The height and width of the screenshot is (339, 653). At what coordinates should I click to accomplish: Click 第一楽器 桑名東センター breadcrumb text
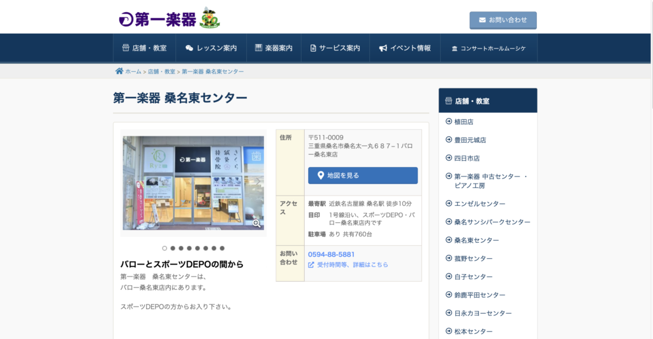coord(213,71)
